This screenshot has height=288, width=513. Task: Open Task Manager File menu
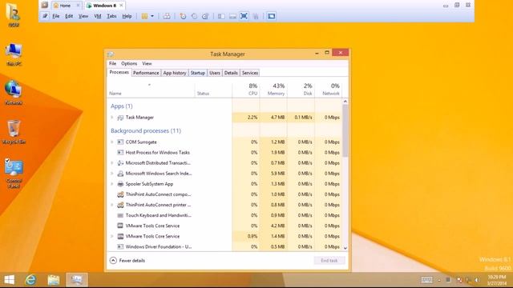point(112,63)
